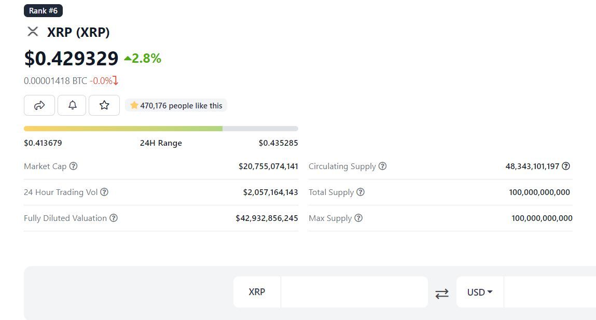This screenshot has height=320, width=596.
Task: Click 24 Hour Trading Vol info icon
Action: [104, 192]
